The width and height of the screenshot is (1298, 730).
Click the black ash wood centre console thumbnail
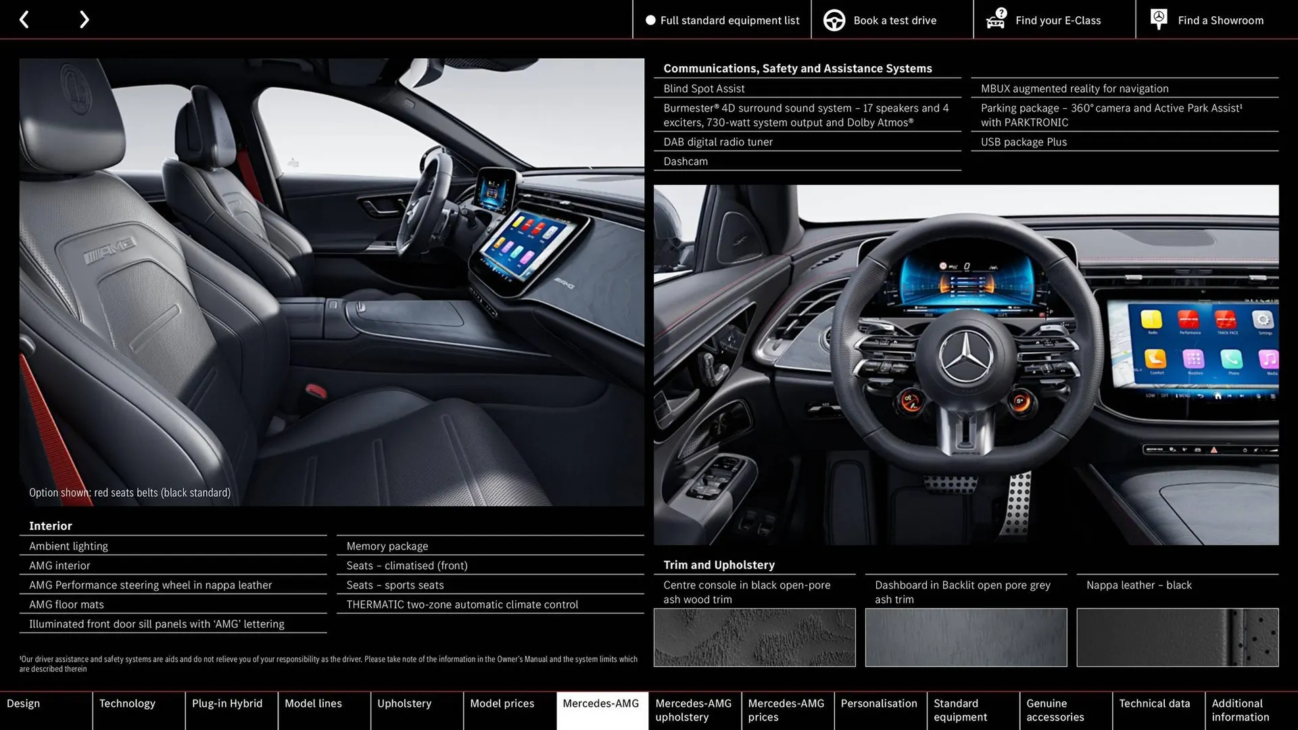click(754, 637)
